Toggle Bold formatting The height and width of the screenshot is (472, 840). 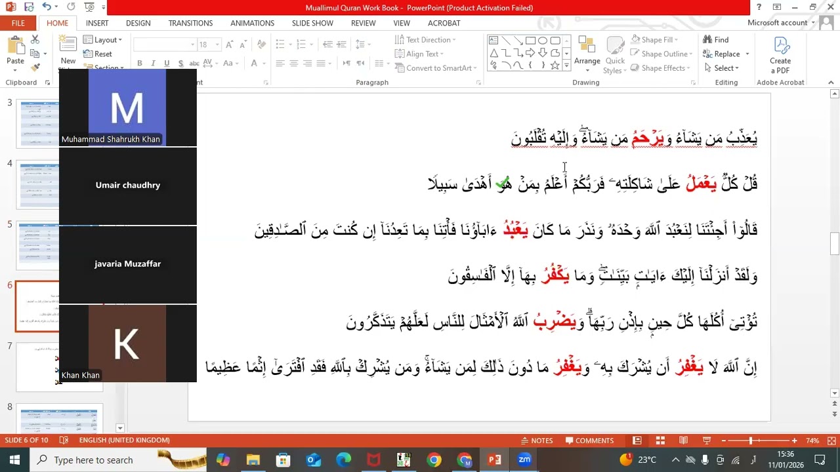point(140,64)
